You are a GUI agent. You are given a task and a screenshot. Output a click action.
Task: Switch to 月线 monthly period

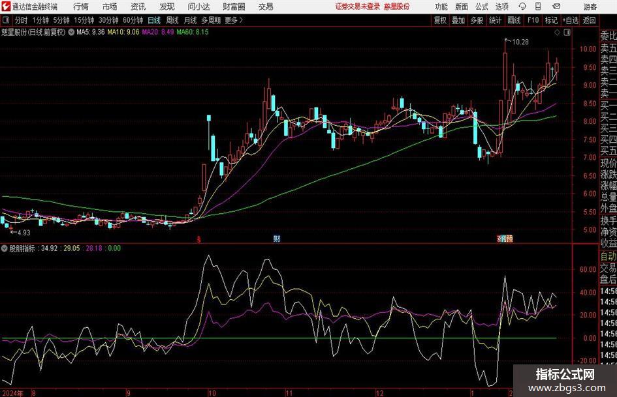[x=190, y=20]
